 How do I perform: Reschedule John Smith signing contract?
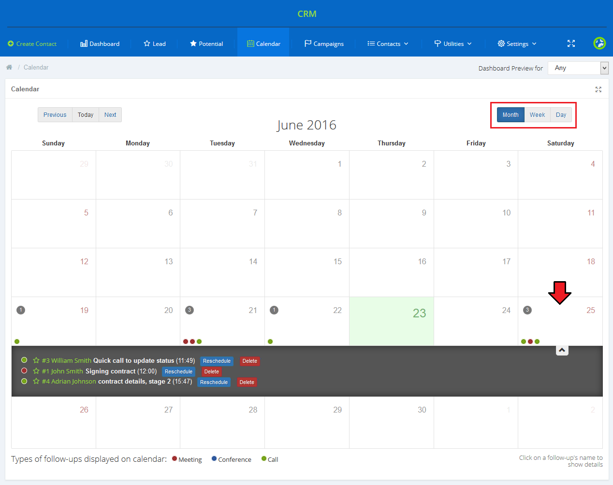click(x=178, y=371)
